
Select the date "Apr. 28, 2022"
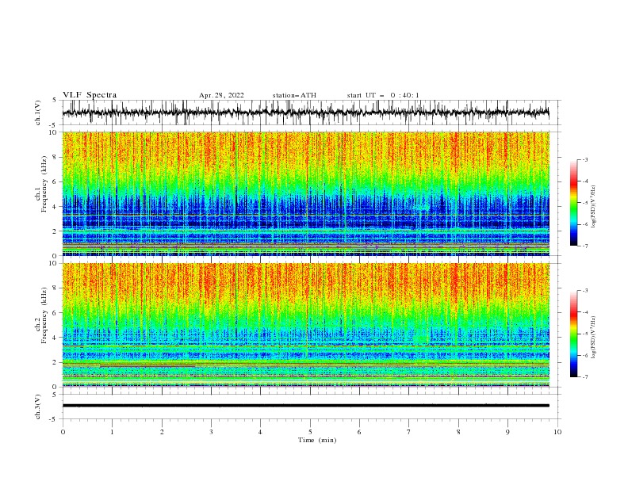click(x=221, y=95)
